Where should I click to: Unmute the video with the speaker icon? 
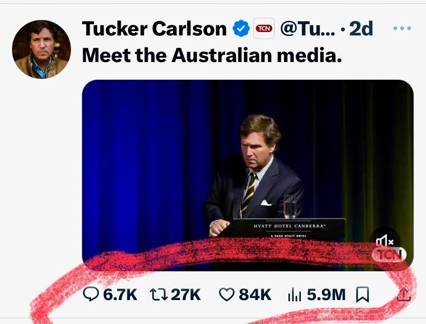click(384, 242)
